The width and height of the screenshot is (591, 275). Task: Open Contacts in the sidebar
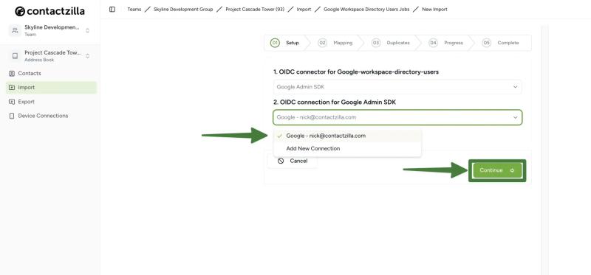coord(51,74)
